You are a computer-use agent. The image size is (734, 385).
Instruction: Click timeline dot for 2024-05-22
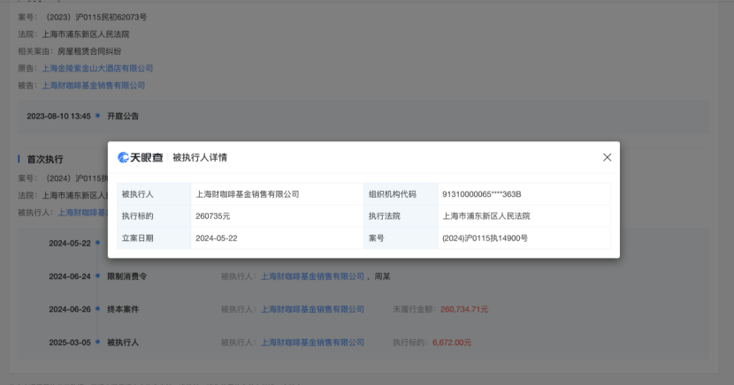coord(98,243)
